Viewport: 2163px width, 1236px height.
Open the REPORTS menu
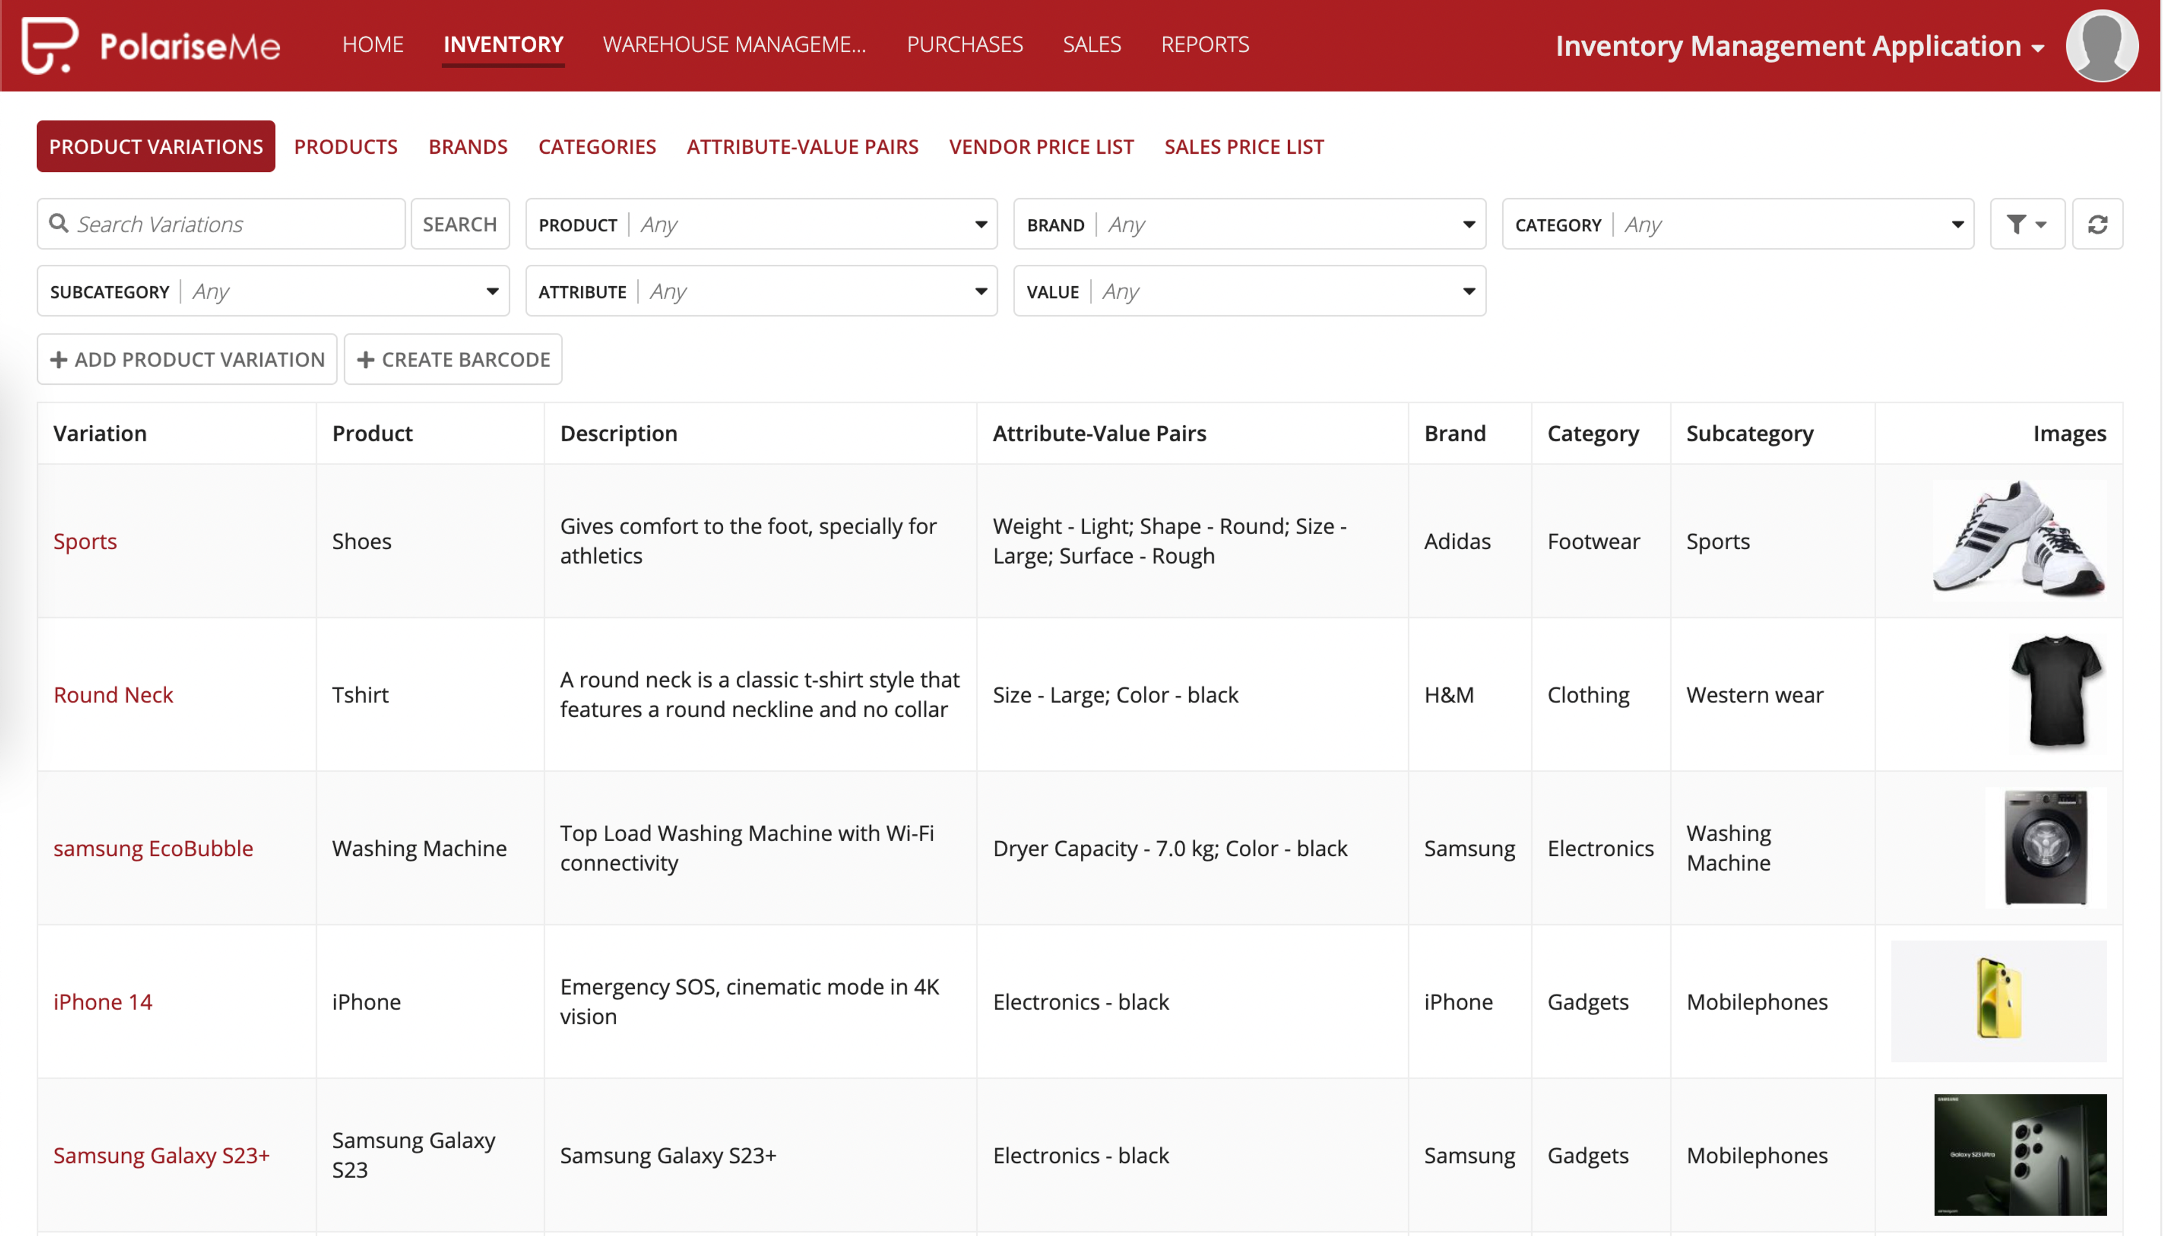click(x=1205, y=44)
